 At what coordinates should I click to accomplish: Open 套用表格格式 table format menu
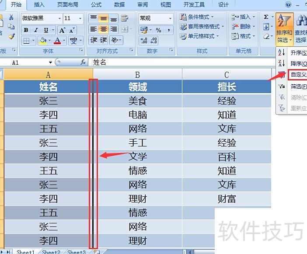coord(202,26)
